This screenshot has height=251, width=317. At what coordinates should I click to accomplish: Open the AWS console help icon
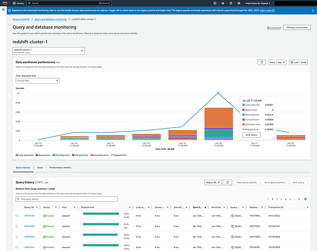click(x=231, y=3)
